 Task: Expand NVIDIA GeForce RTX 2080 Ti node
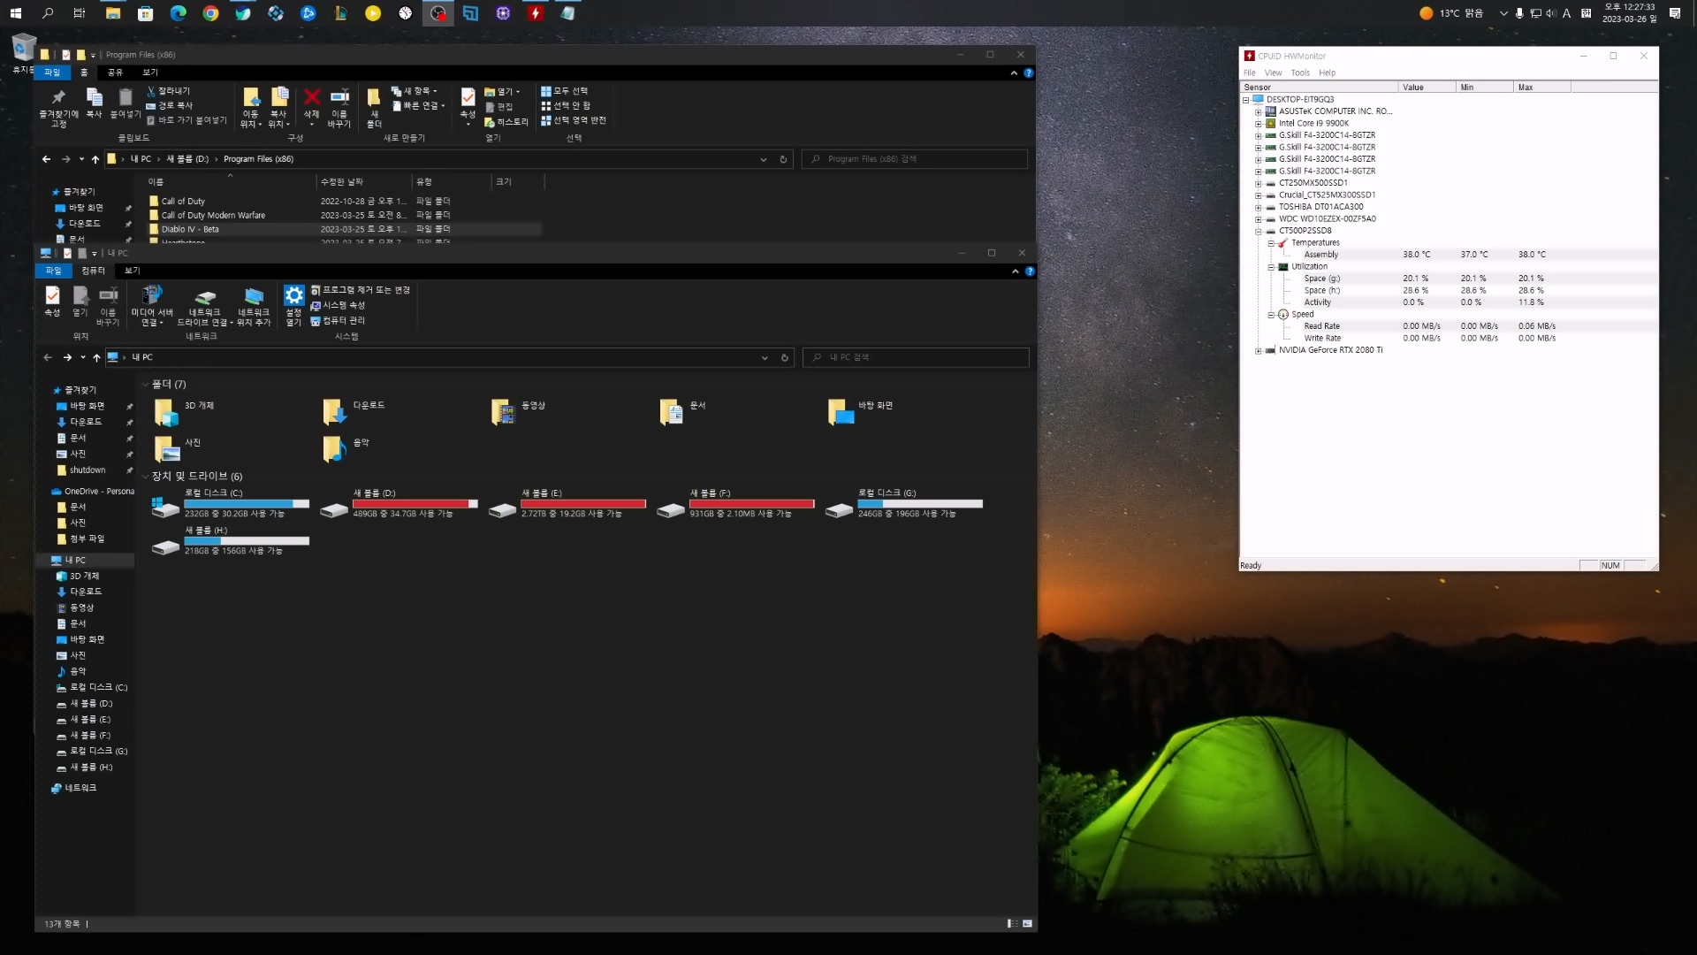pos(1259,350)
